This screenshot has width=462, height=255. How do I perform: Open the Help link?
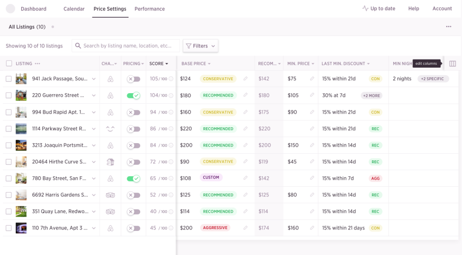(x=413, y=9)
